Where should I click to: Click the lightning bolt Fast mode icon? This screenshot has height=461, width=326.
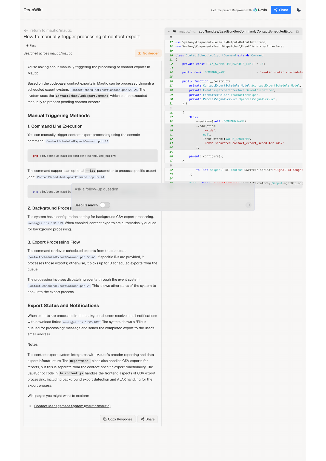click(27, 46)
